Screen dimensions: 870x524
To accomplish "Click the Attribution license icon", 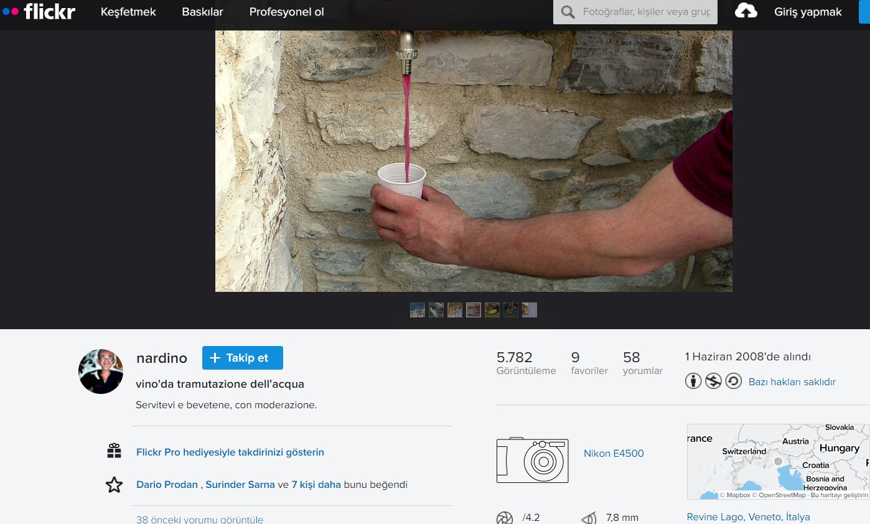I will (693, 381).
